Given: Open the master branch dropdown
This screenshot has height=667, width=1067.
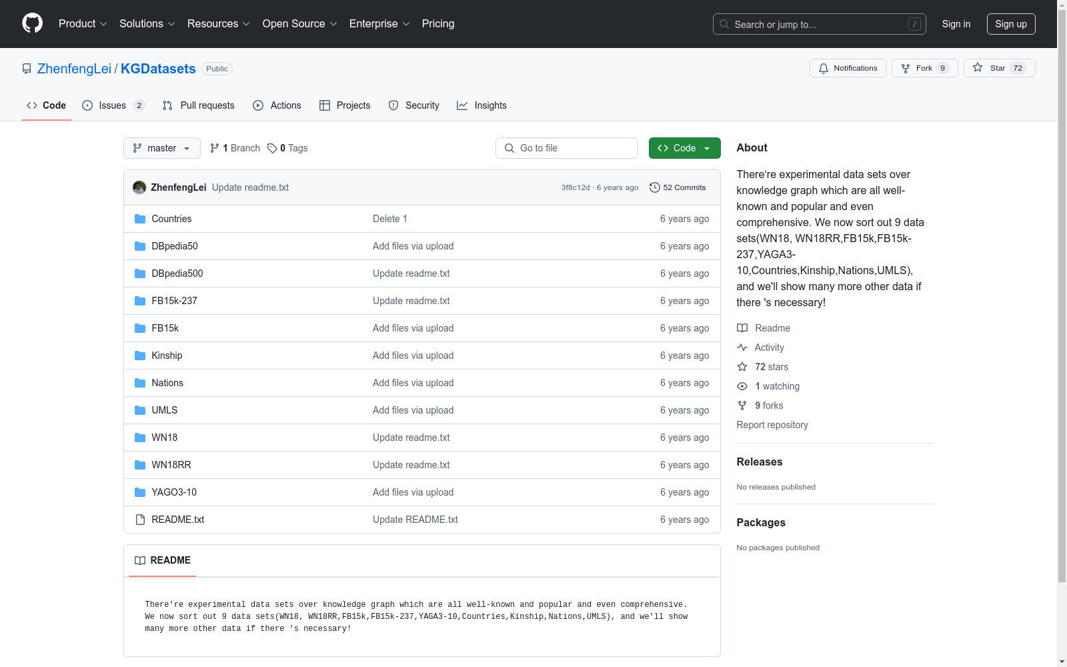Looking at the screenshot, I should pyautogui.click(x=162, y=148).
